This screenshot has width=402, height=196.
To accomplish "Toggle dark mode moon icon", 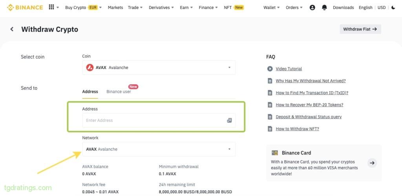I will click(x=393, y=8).
